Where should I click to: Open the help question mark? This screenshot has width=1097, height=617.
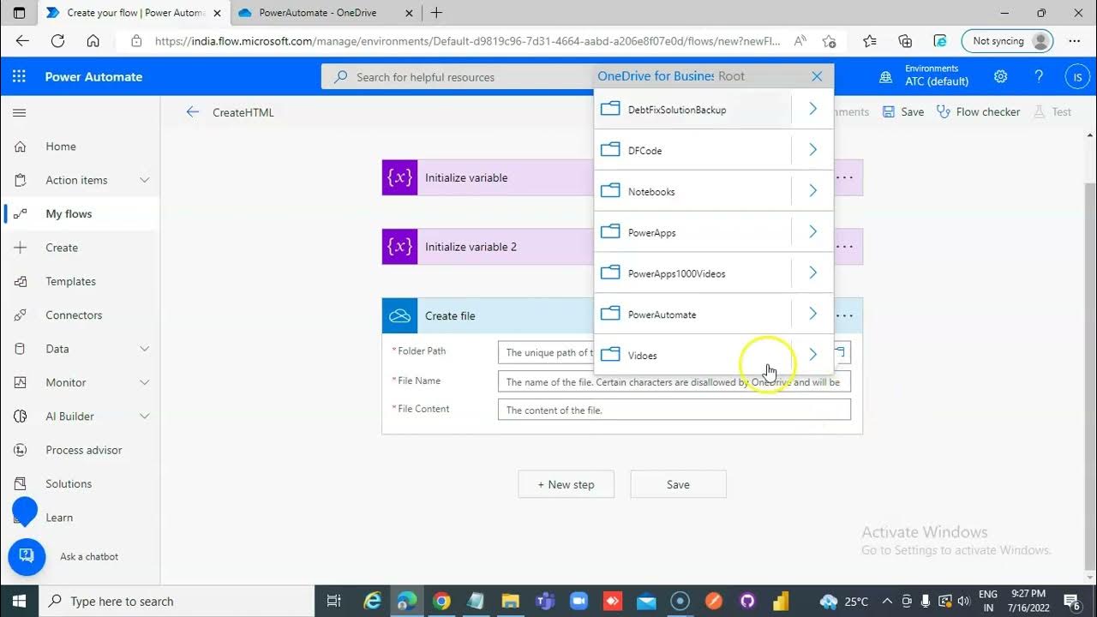point(1039,76)
